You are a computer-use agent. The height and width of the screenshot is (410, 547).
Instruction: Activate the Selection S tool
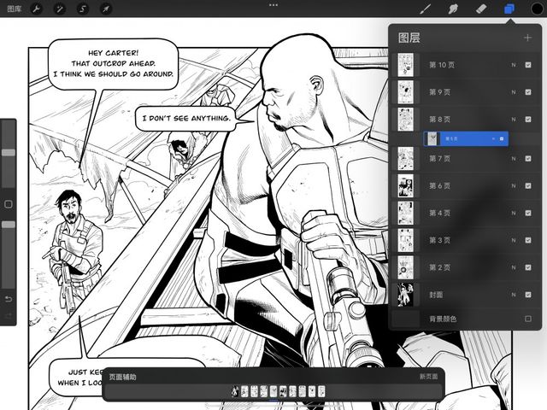click(x=83, y=9)
